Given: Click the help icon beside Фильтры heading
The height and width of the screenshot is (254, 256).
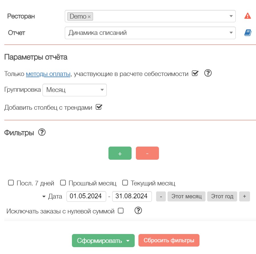Looking at the screenshot, I should click(42, 133).
